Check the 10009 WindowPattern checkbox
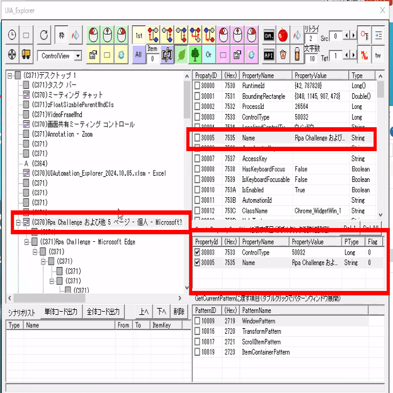 (197, 321)
